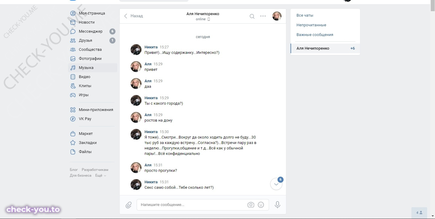
Task: Click the Блог footer link
Action: (x=74, y=170)
